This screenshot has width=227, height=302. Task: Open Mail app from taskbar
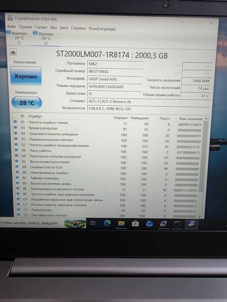pos(150,224)
